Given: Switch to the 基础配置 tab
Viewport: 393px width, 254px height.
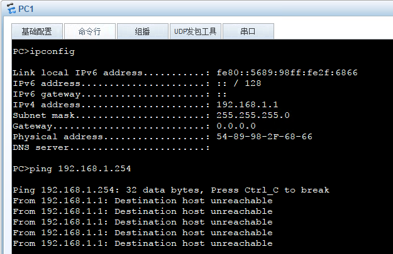Looking at the screenshot, I should (37, 31).
